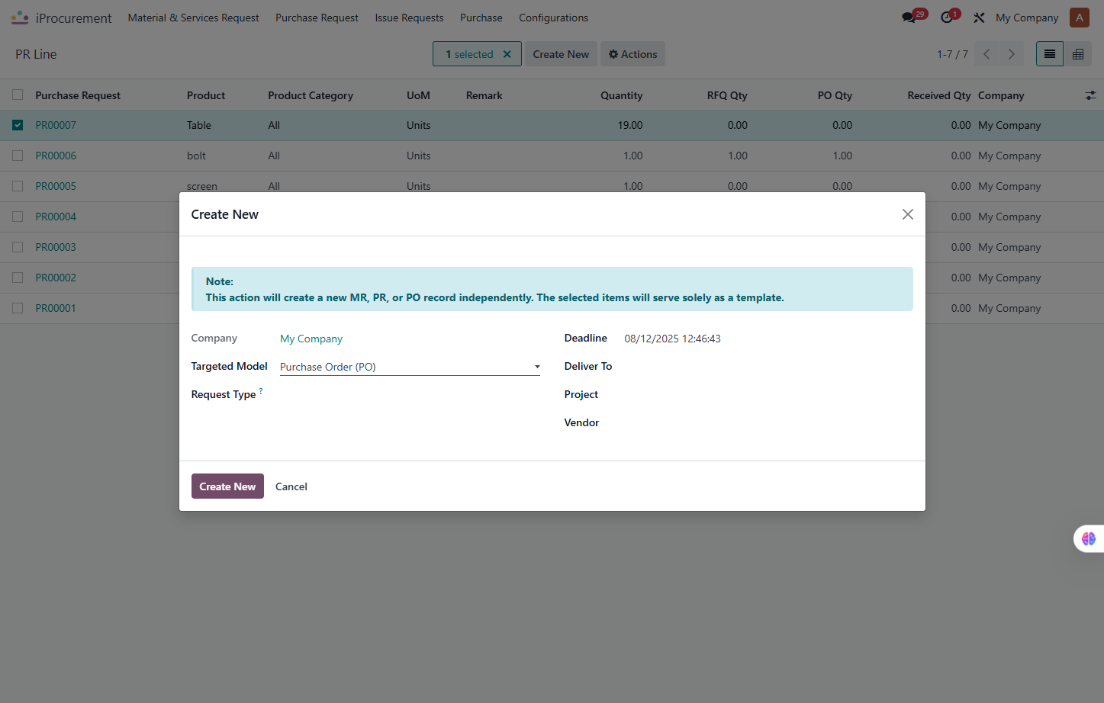1104x703 pixels.
Task: Click the Deliver To input field
Action: pyautogui.click(x=768, y=367)
